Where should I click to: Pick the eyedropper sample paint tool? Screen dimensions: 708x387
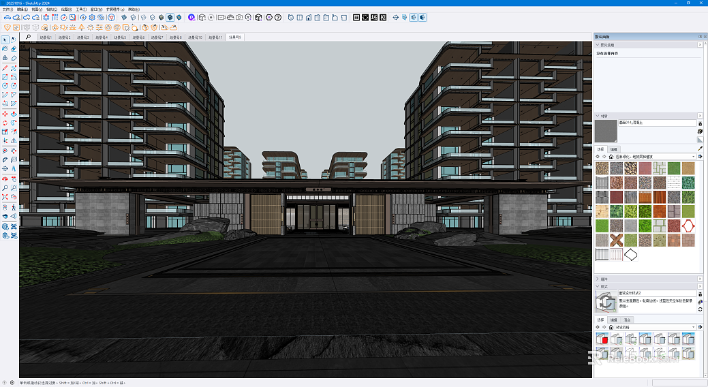coord(701,149)
